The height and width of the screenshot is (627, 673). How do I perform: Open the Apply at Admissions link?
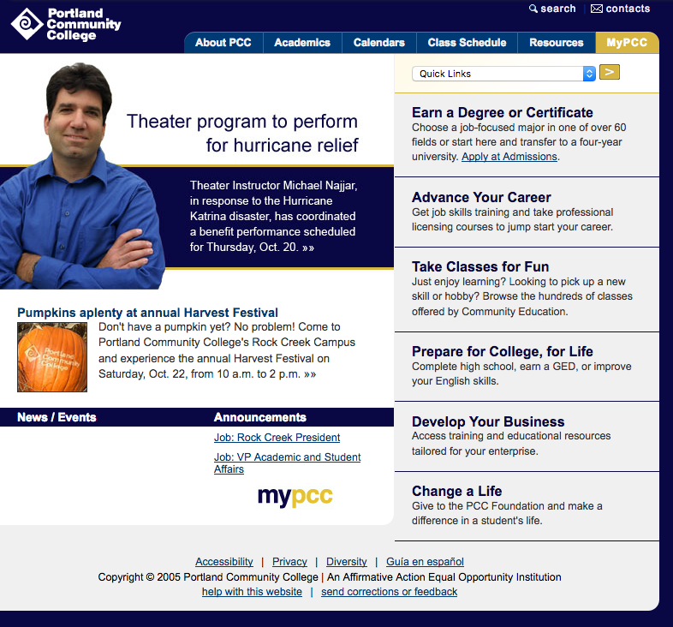click(x=509, y=157)
